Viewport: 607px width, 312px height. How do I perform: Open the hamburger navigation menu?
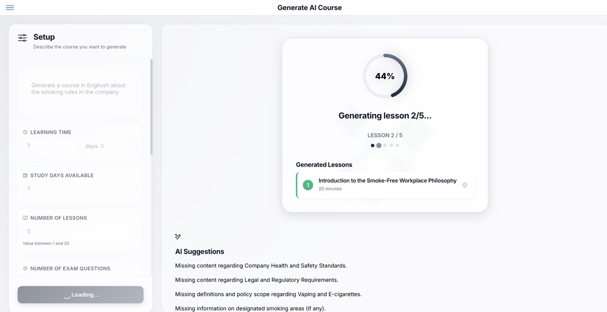tap(9, 8)
